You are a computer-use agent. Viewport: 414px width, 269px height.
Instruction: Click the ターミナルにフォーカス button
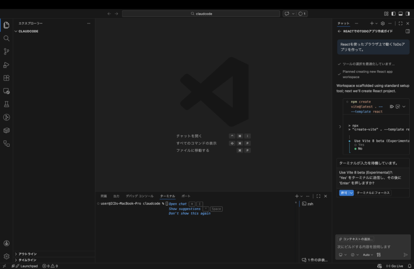click(373, 193)
